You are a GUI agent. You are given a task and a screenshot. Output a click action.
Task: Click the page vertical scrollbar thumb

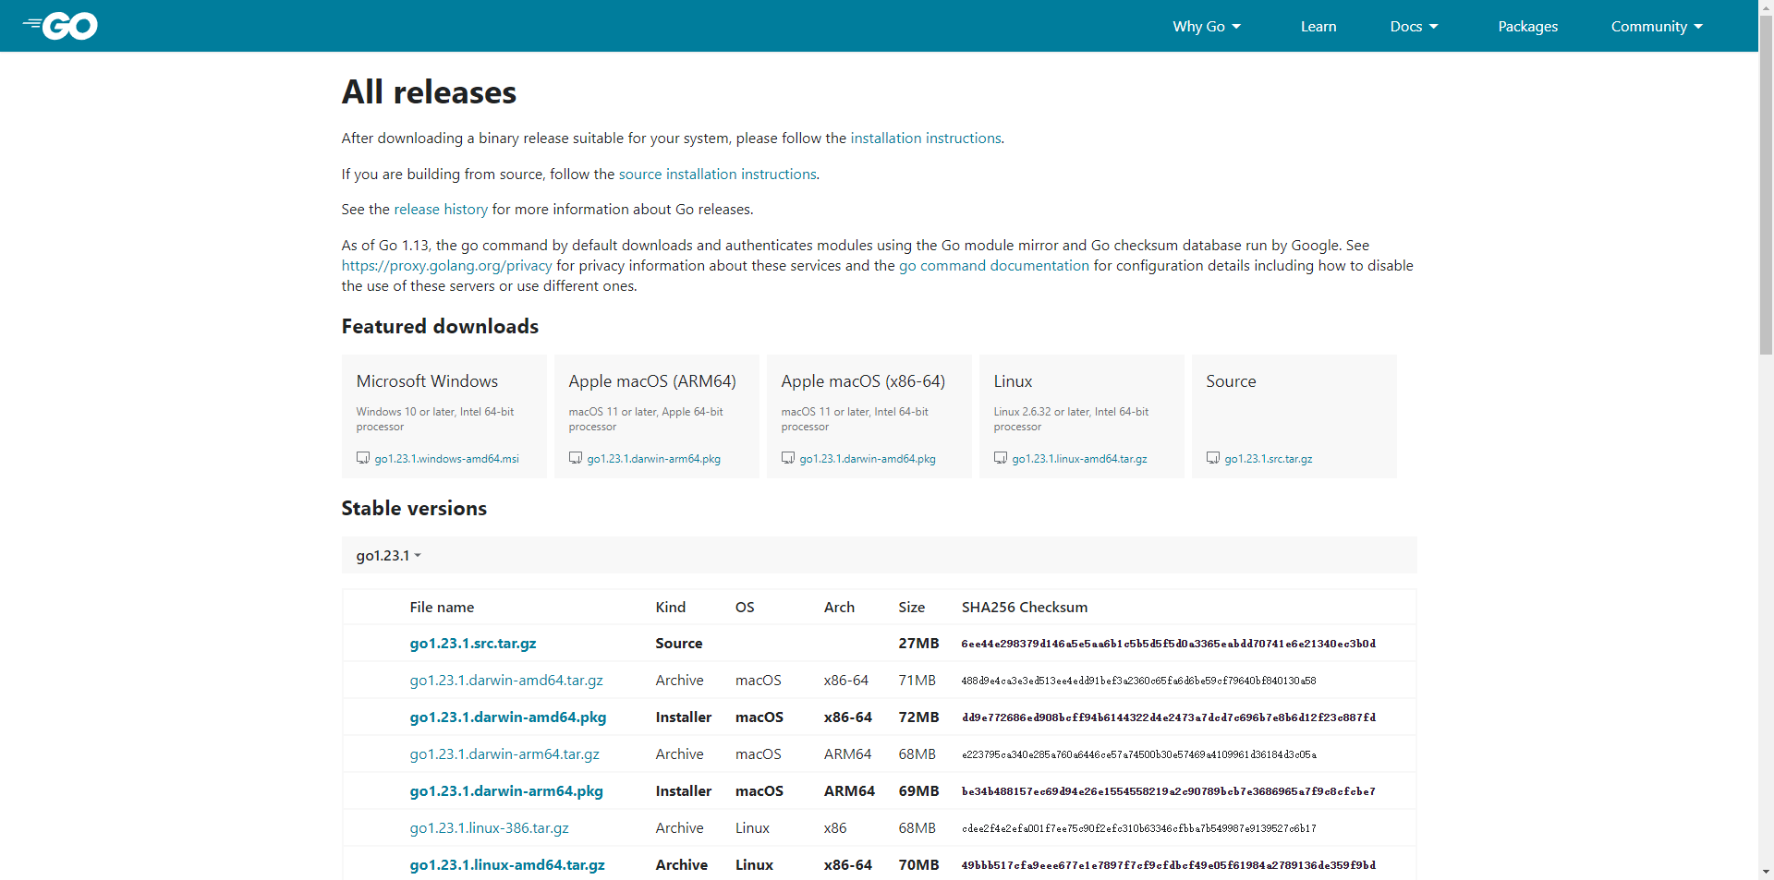(x=1766, y=185)
